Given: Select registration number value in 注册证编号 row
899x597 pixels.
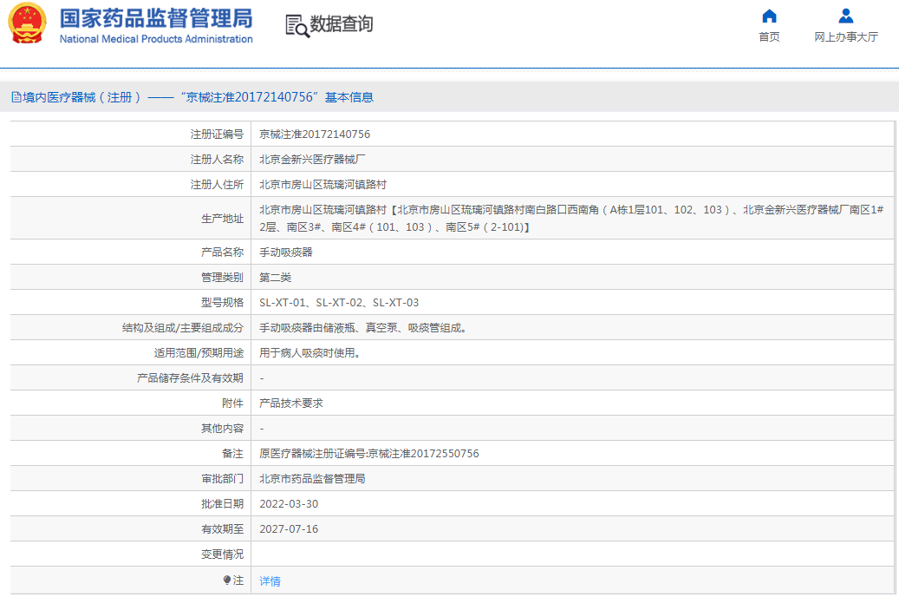Looking at the screenshot, I should (x=315, y=134).
